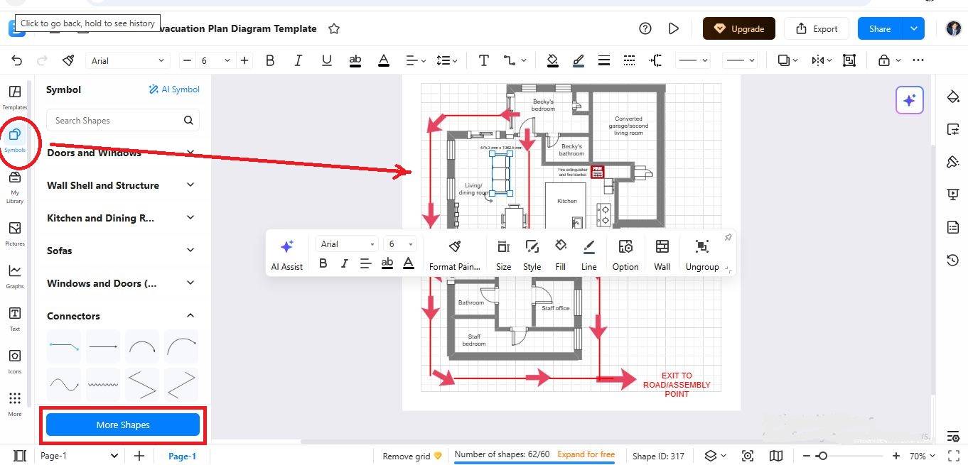The height and width of the screenshot is (465, 968).
Task: Click the Search Shapes field
Action: pos(122,120)
